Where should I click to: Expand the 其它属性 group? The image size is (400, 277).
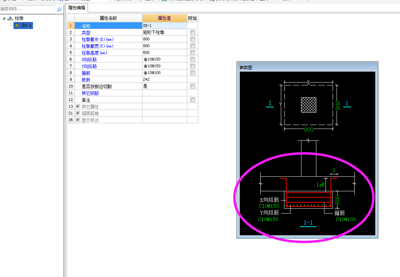[78, 106]
